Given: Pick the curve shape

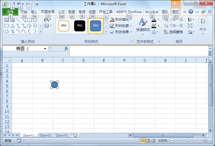Looking at the screenshot, I should pyautogui.click(x=24, y=31).
